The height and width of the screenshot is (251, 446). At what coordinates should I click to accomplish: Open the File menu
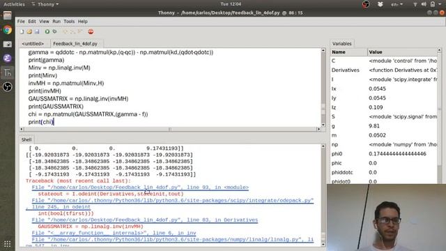pos(21,22)
